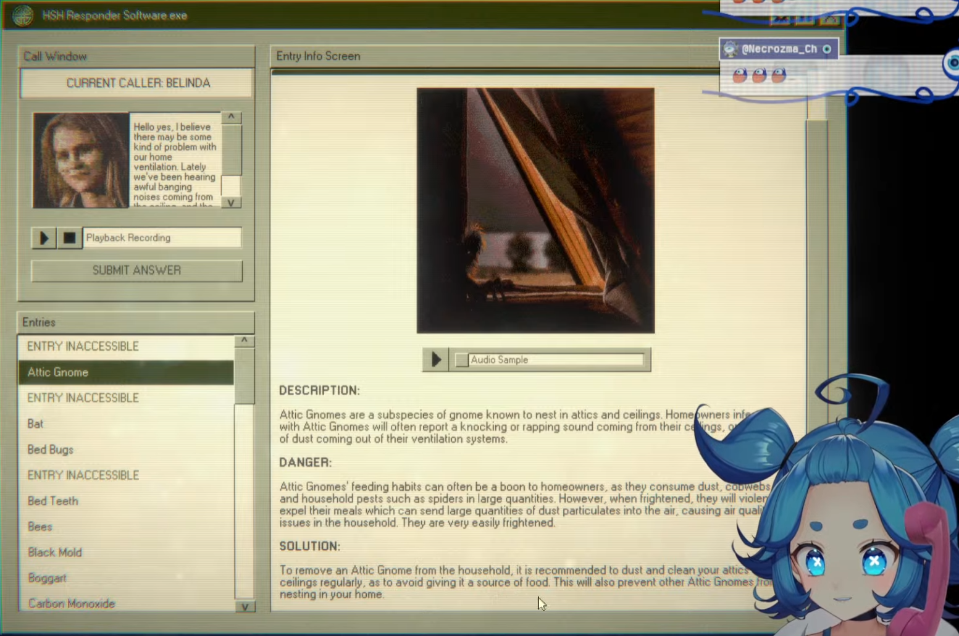
Task: Click the Entry Info Screen panel title
Action: 318,56
